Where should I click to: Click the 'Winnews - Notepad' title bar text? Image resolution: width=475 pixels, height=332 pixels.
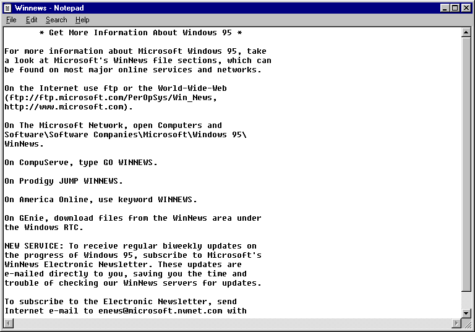[49, 8]
